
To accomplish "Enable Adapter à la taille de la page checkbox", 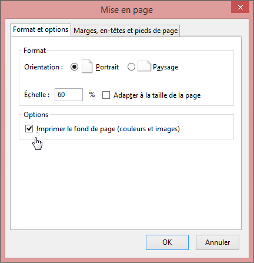I will [106, 95].
